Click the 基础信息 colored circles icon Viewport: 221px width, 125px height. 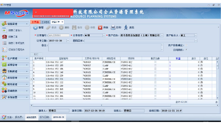click(4, 91)
